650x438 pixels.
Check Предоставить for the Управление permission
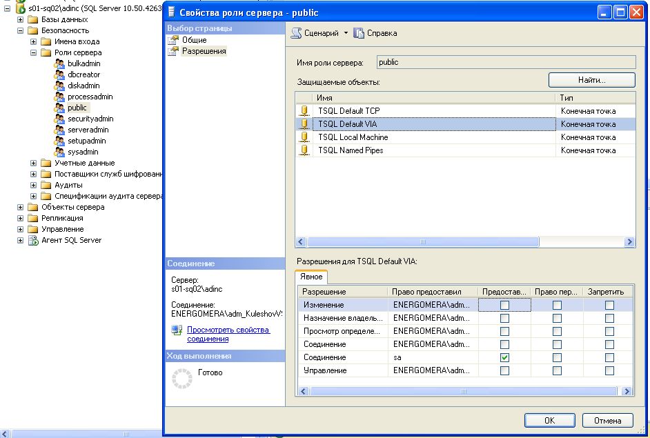pos(504,371)
